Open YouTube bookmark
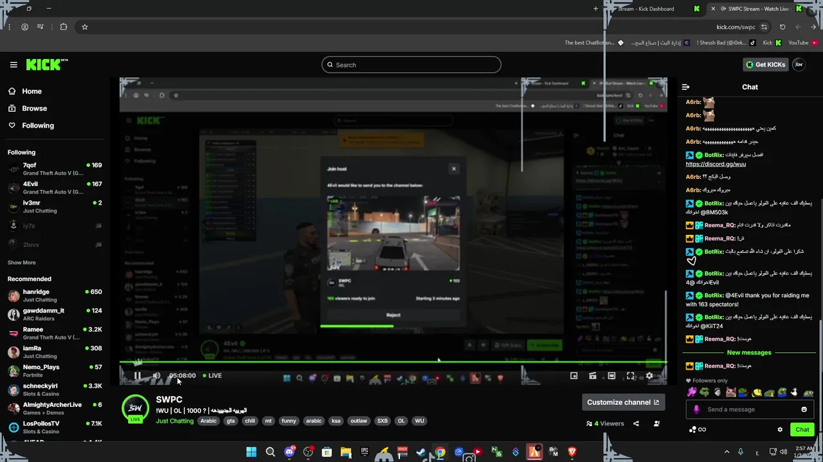823x462 pixels. (802, 43)
